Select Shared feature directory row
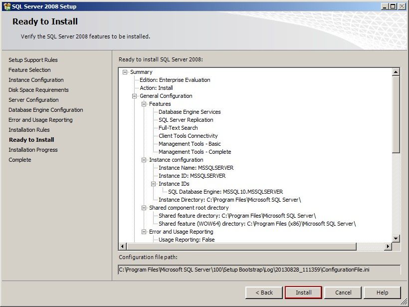 click(237, 216)
